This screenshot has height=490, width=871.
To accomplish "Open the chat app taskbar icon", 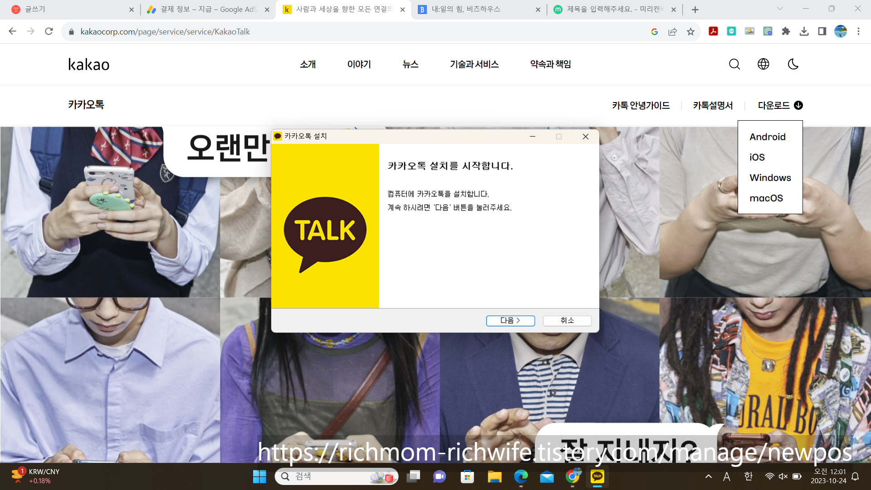I will 439,476.
